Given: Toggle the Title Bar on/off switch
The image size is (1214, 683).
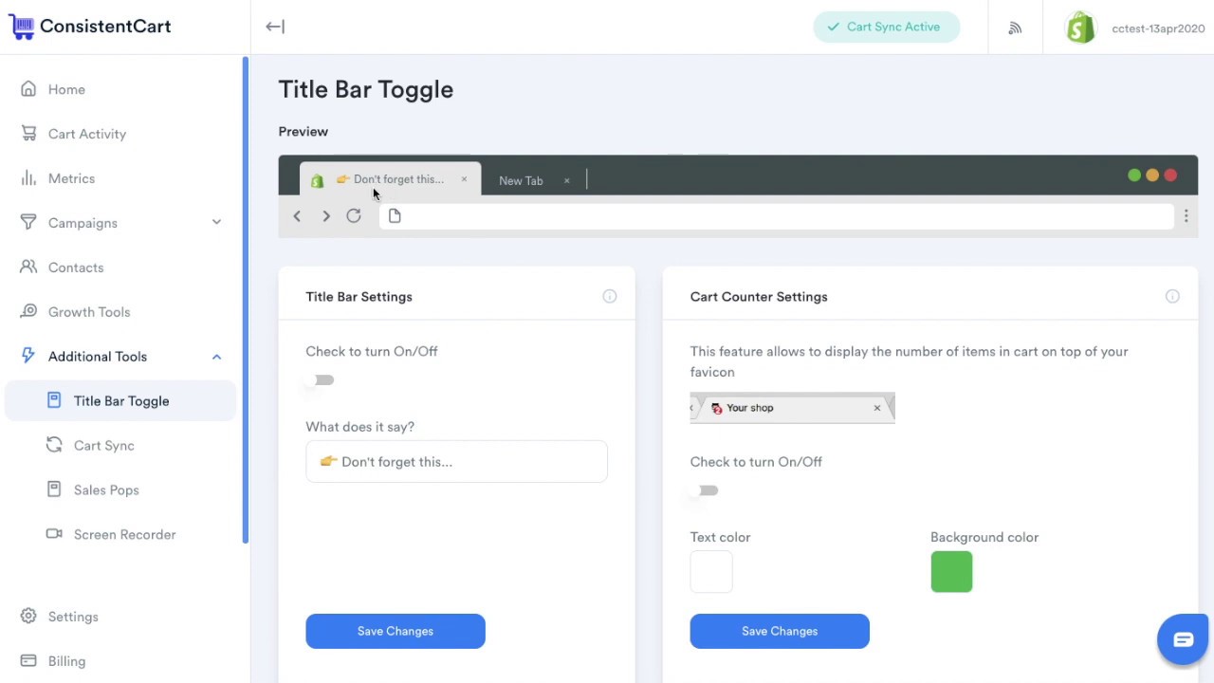Looking at the screenshot, I should (x=320, y=380).
